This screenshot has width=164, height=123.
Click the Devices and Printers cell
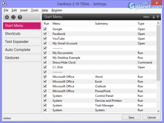[x=108, y=101]
